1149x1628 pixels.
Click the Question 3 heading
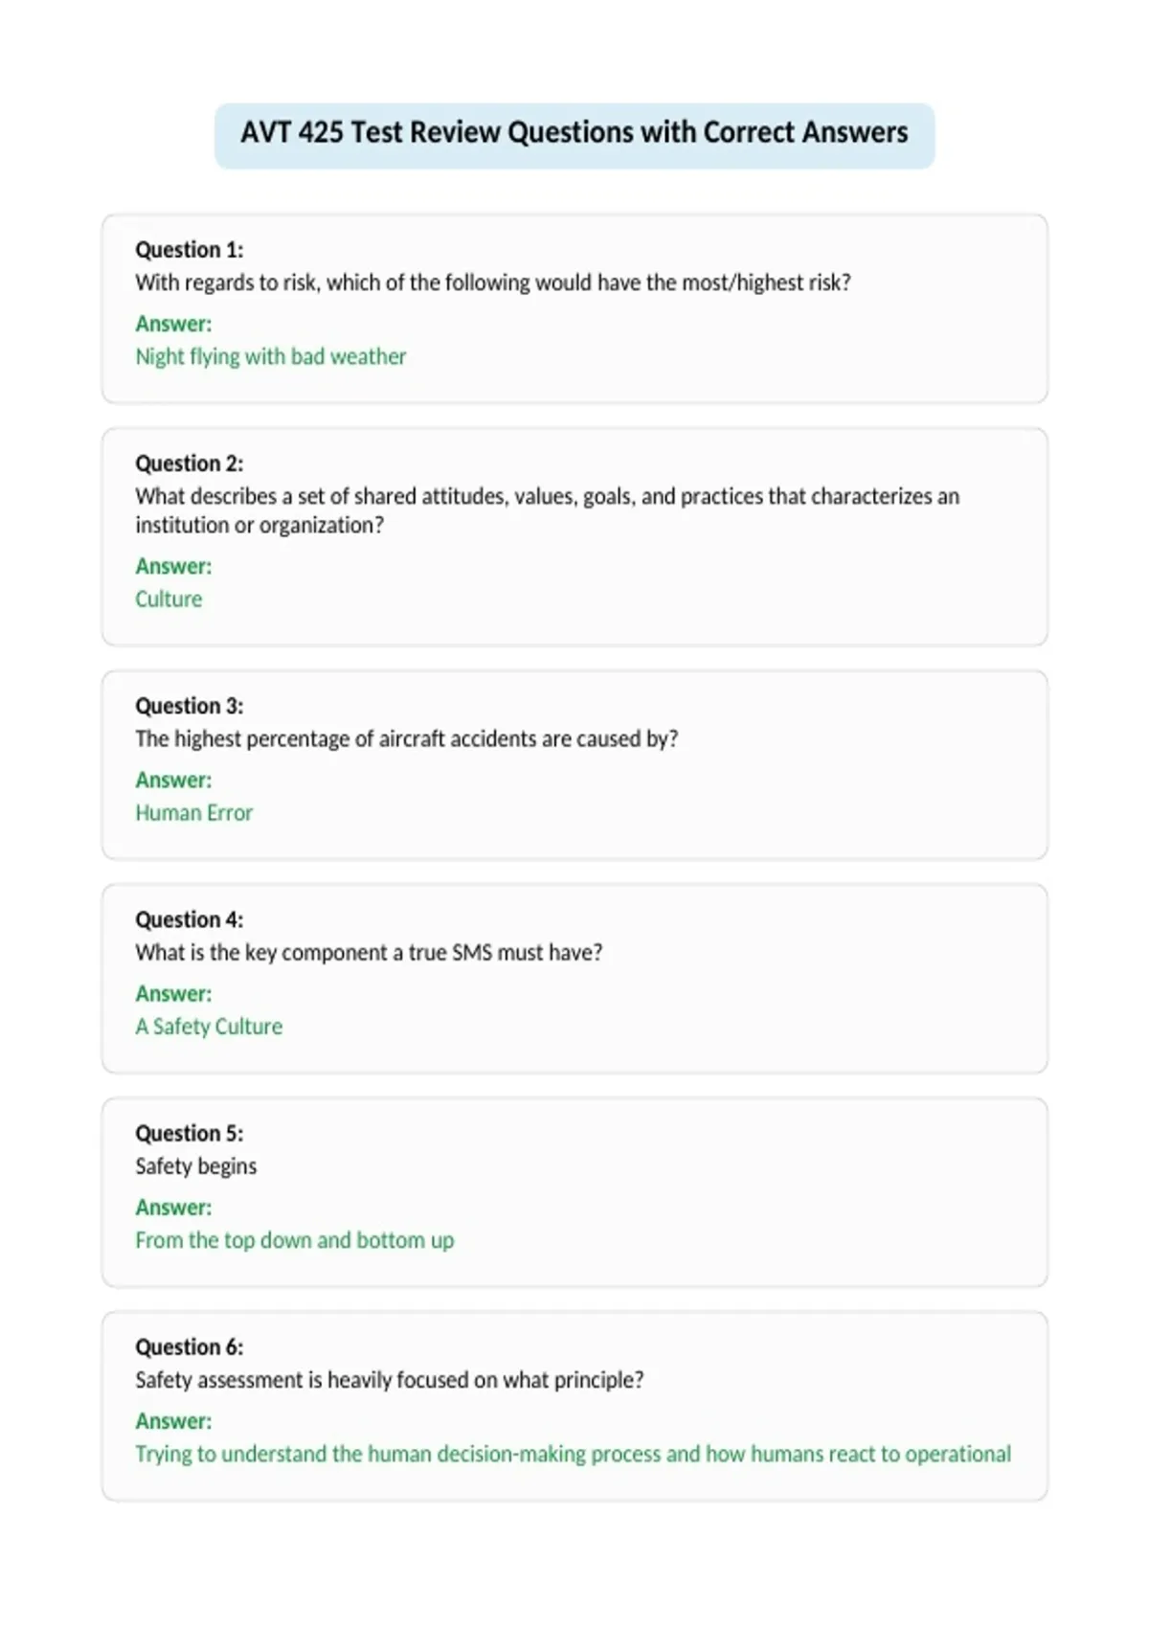pyautogui.click(x=190, y=706)
